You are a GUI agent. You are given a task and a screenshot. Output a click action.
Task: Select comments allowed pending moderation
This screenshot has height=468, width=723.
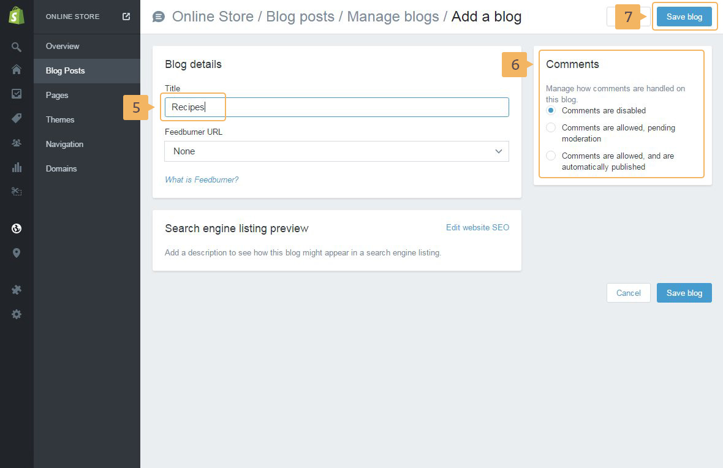(551, 128)
